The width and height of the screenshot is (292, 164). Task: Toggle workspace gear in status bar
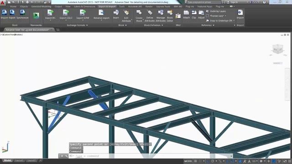(x=261, y=161)
